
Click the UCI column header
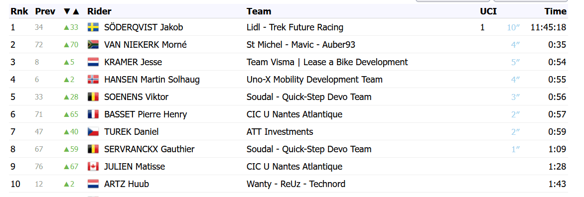488,11
